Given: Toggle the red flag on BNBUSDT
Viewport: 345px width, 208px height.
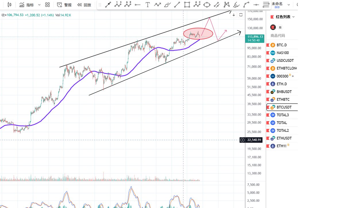Looking at the screenshot, I should [268, 92].
